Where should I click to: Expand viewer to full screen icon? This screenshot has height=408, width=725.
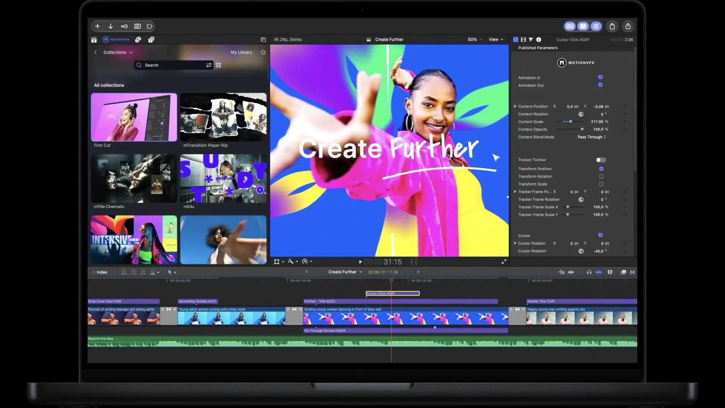[504, 262]
